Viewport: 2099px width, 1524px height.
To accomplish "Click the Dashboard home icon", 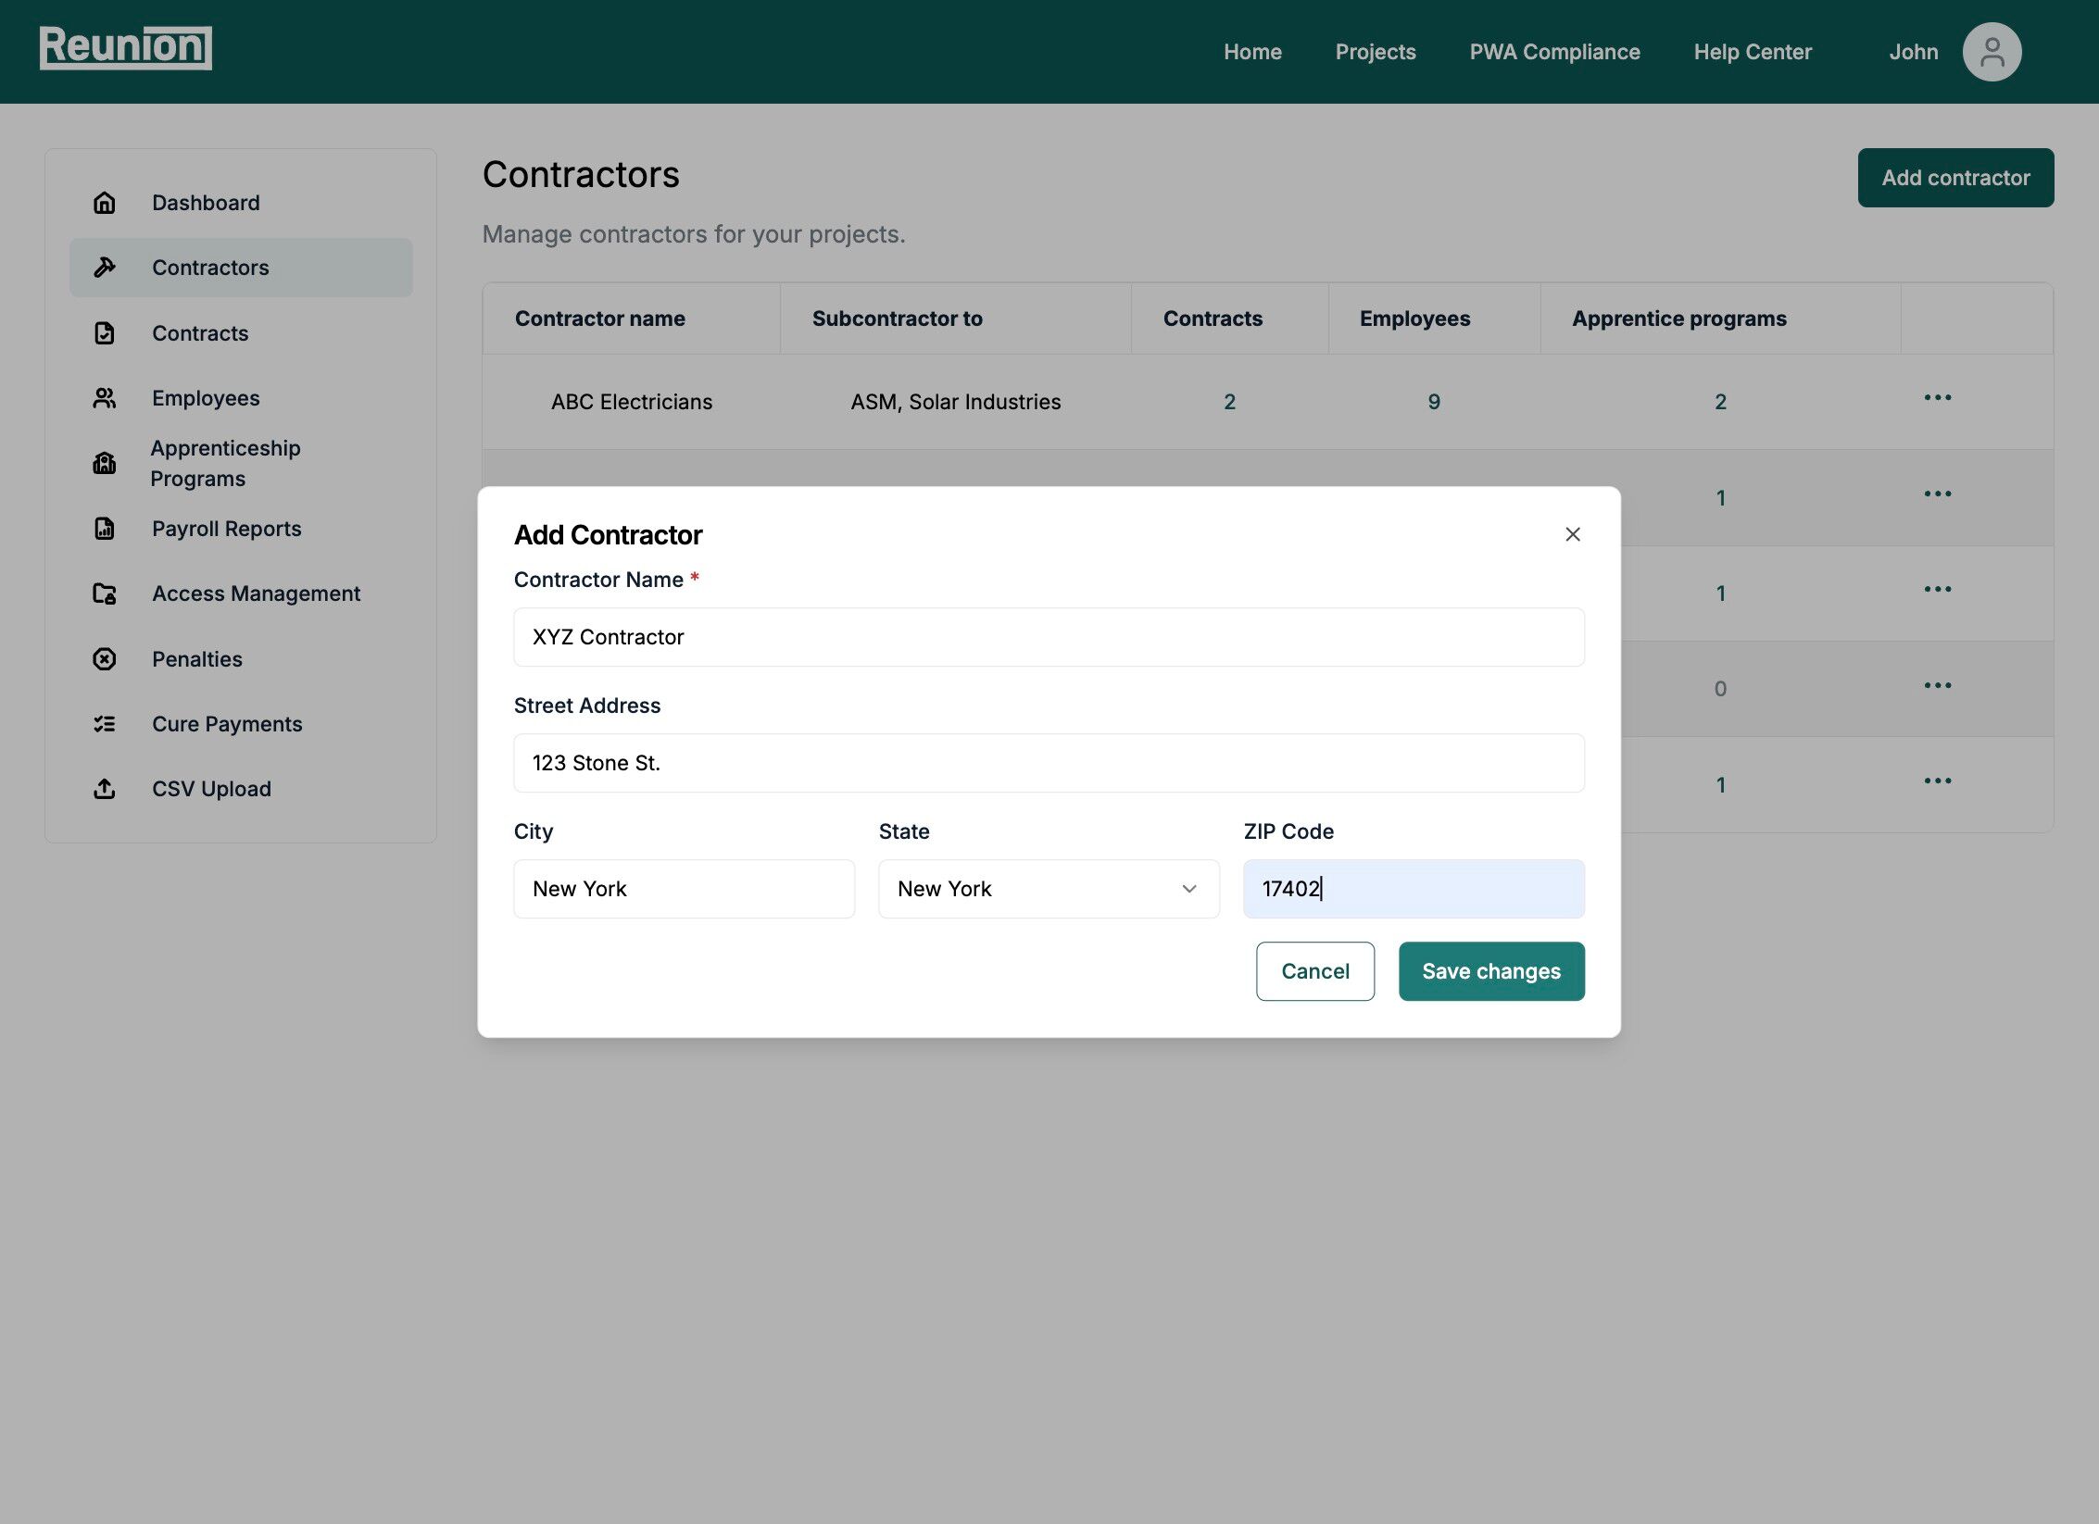I will 105,203.
